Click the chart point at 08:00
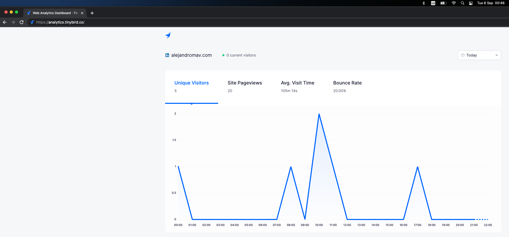Viewport: 509px width, 237px height. tap(291, 167)
